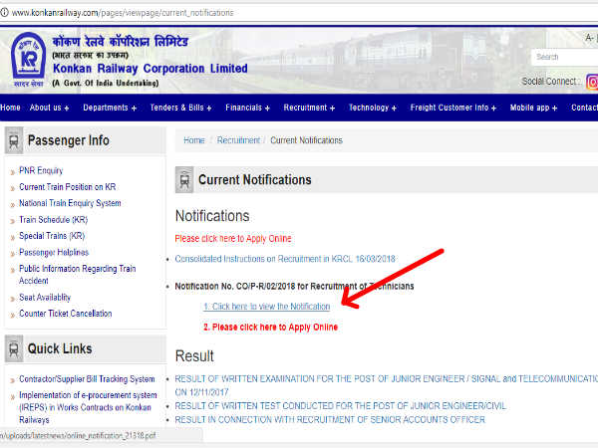Open Senior Accounts Officer recruitment result link

pos(330,420)
